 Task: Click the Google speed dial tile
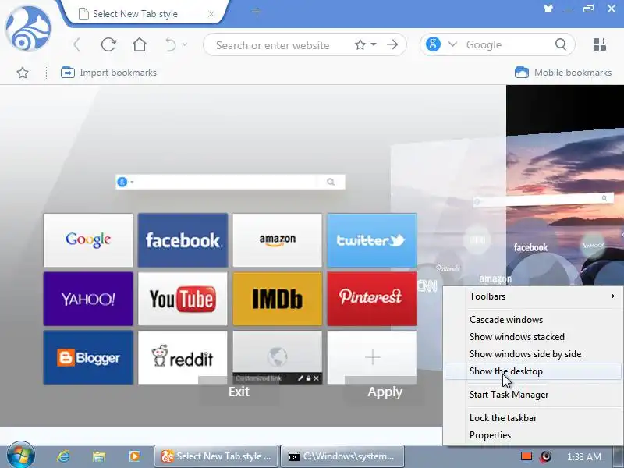88,240
